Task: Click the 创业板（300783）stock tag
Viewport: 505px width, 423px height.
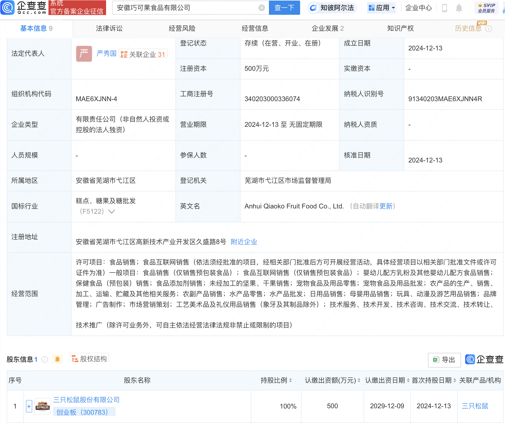Action: point(84,412)
